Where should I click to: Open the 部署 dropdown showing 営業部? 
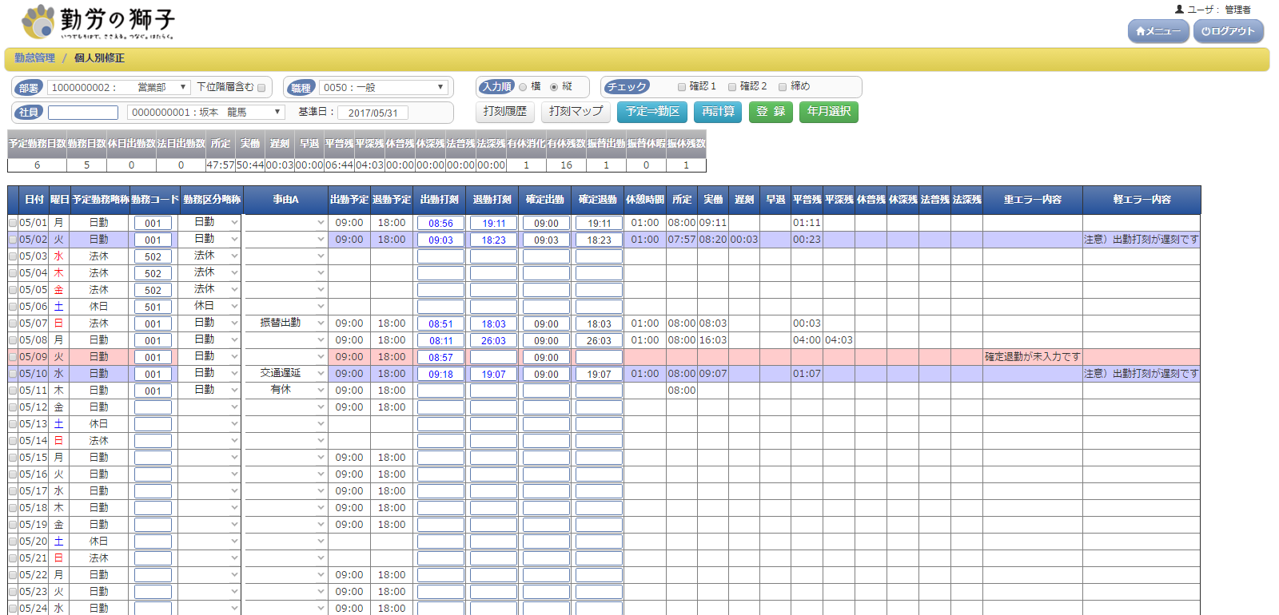(118, 87)
